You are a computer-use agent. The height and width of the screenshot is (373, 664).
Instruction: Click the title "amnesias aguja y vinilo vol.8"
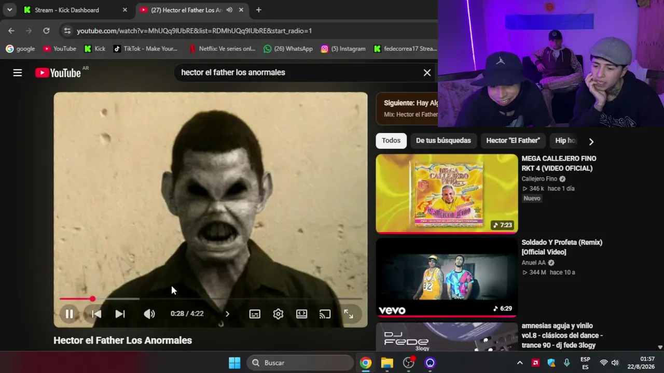[562, 336]
